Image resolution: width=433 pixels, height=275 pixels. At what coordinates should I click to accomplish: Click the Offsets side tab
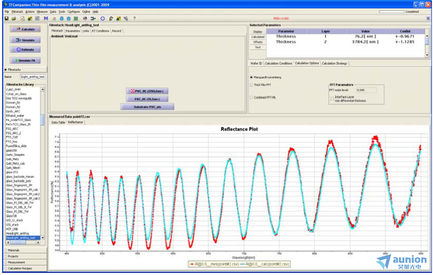click(x=258, y=42)
